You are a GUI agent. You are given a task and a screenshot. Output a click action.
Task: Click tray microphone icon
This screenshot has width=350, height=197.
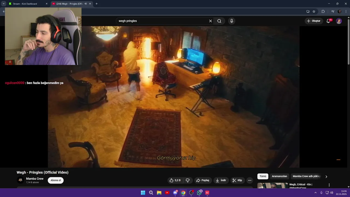[x=321, y=193]
